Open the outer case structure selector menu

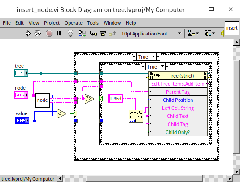point(153,57)
